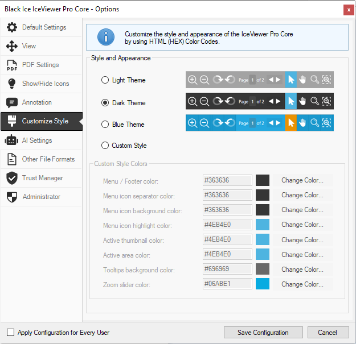
Task: Click zoom out icon on Blue Theme preview
Action: point(204,123)
